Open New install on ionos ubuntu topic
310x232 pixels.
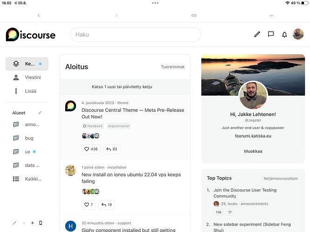pyautogui.click(x=131, y=178)
